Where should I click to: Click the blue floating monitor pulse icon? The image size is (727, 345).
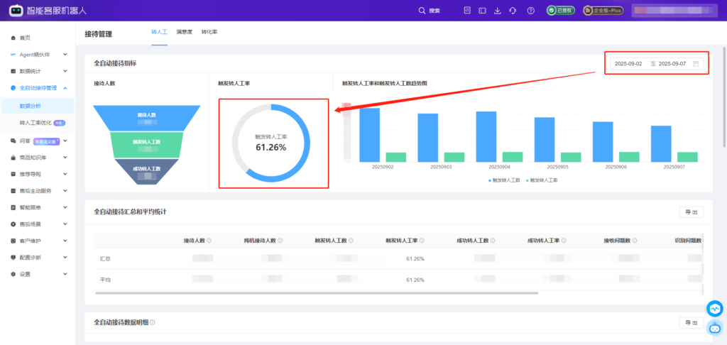714,309
